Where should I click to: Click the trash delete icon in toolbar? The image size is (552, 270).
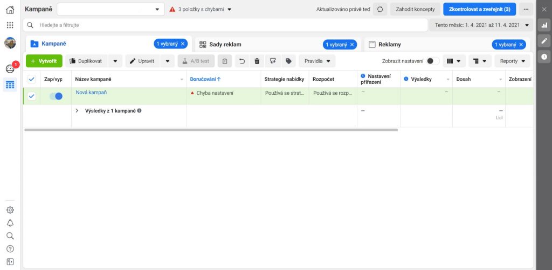[x=257, y=61]
